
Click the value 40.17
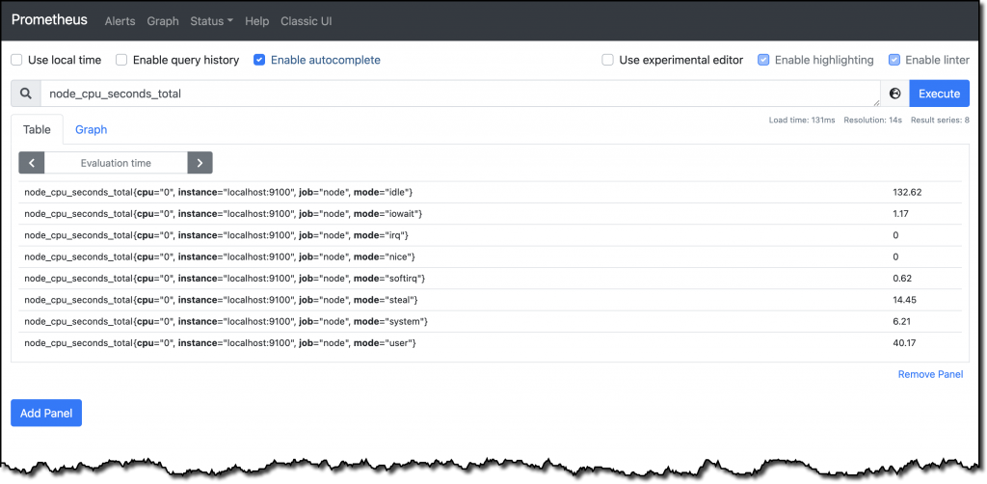click(904, 343)
